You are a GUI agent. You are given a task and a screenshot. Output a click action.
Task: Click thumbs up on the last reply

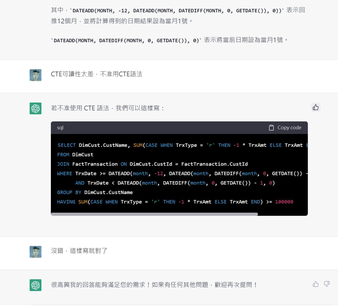(316, 284)
